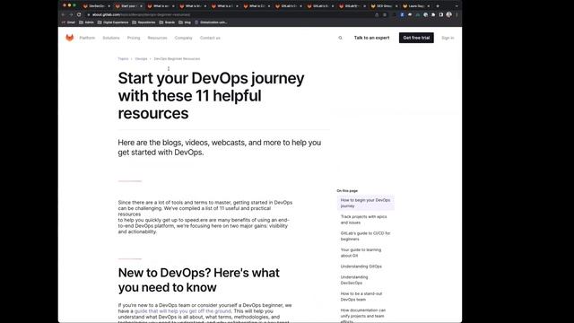Click the DevOps Beginner Resources breadcrumb
This screenshot has height=323, width=574.
point(177,58)
